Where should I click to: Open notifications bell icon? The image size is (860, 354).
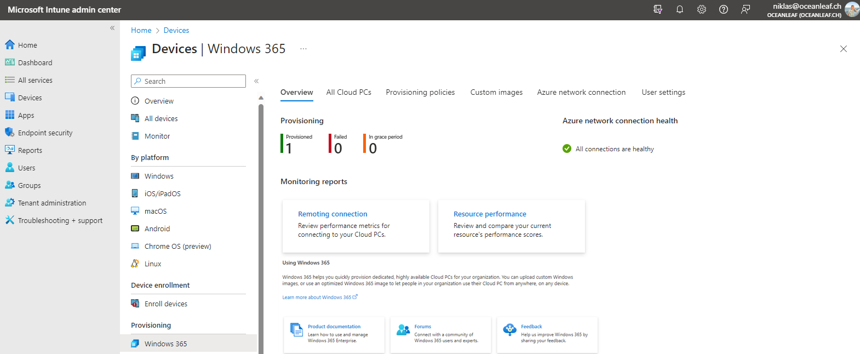tap(680, 9)
